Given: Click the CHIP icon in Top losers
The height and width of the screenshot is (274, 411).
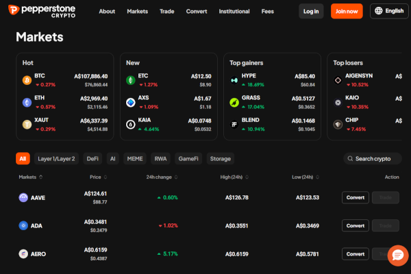Looking at the screenshot, I should (x=338, y=124).
